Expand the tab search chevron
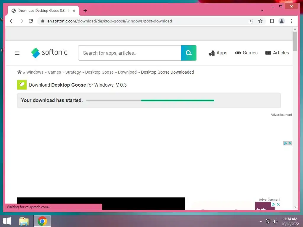303x227 pixels. tap(262, 11)
